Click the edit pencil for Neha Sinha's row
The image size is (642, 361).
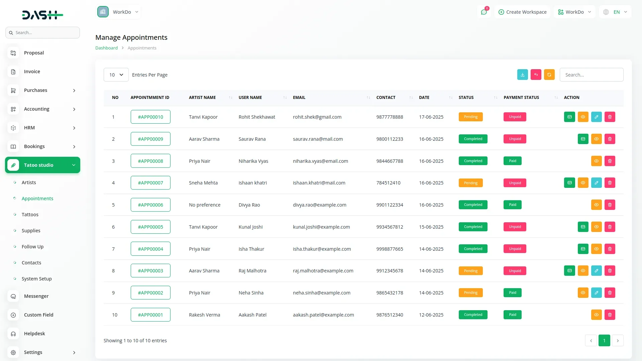click(596, 293)
